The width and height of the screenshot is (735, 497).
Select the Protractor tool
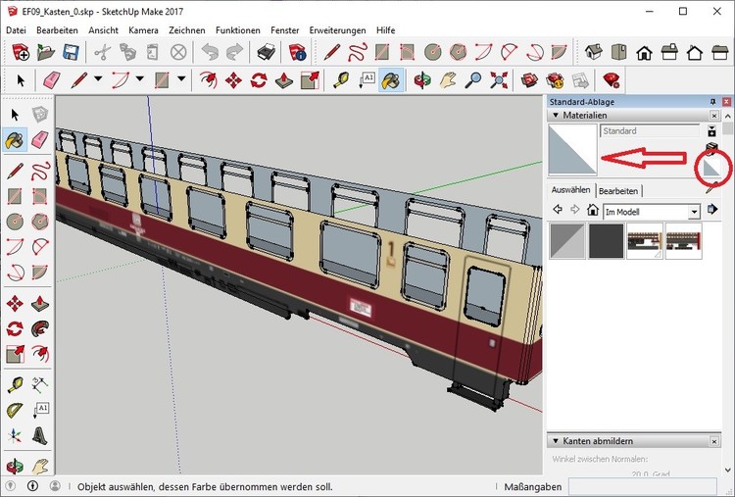pyautogui.click(x=15, y=409)
